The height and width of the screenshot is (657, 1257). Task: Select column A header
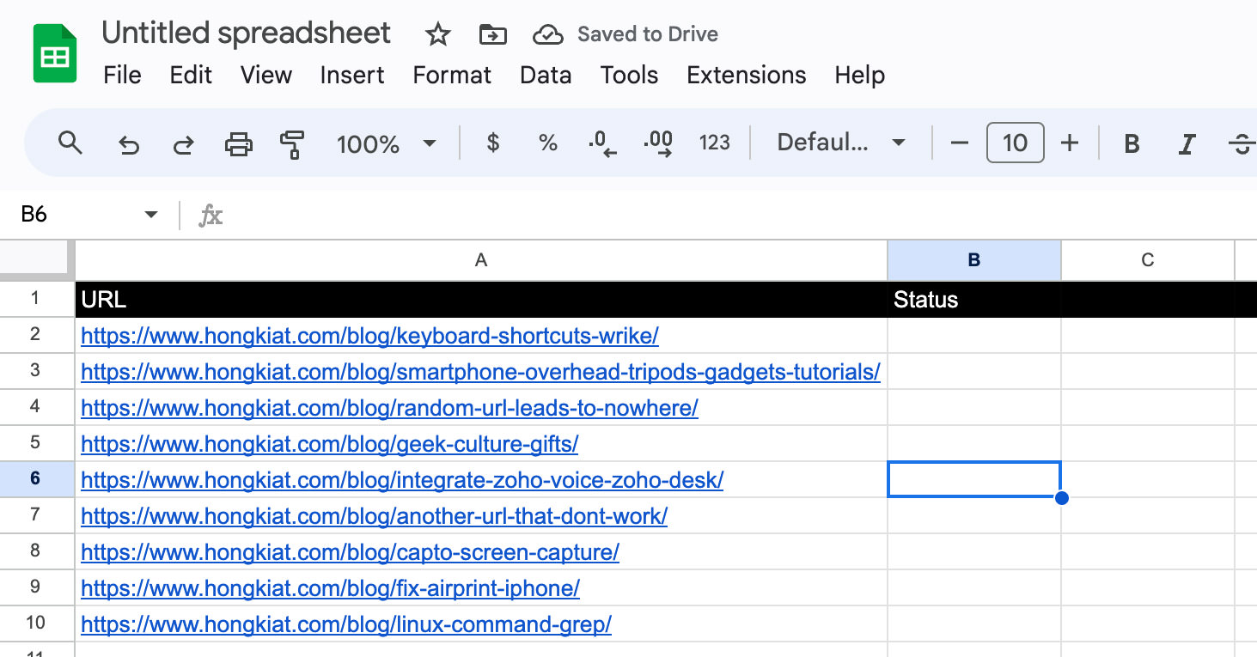click(x=481, y=260)
